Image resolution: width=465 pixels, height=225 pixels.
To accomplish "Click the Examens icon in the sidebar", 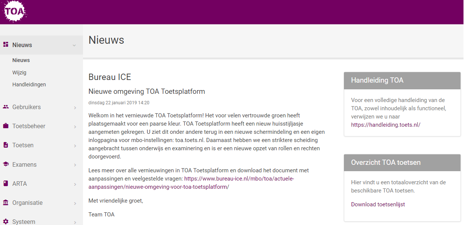I will coord(5,164).
